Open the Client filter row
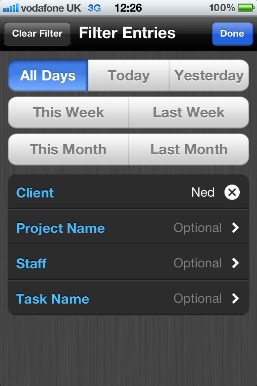Image resolution: width=257 pixels, height=386 pixels. pos(128,192)
